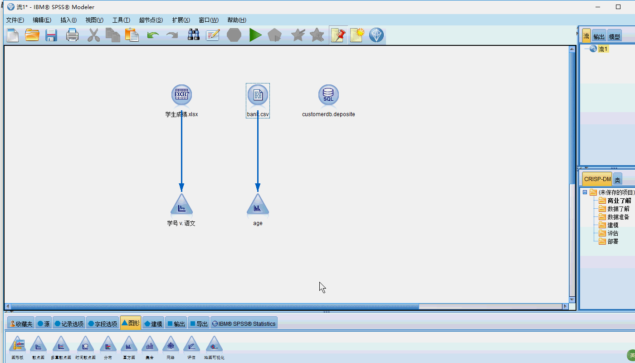Image resolution: width=635 pixels, height=363 pixels.
Task: Run the stream with the green play button
Action: click(255, 35)
